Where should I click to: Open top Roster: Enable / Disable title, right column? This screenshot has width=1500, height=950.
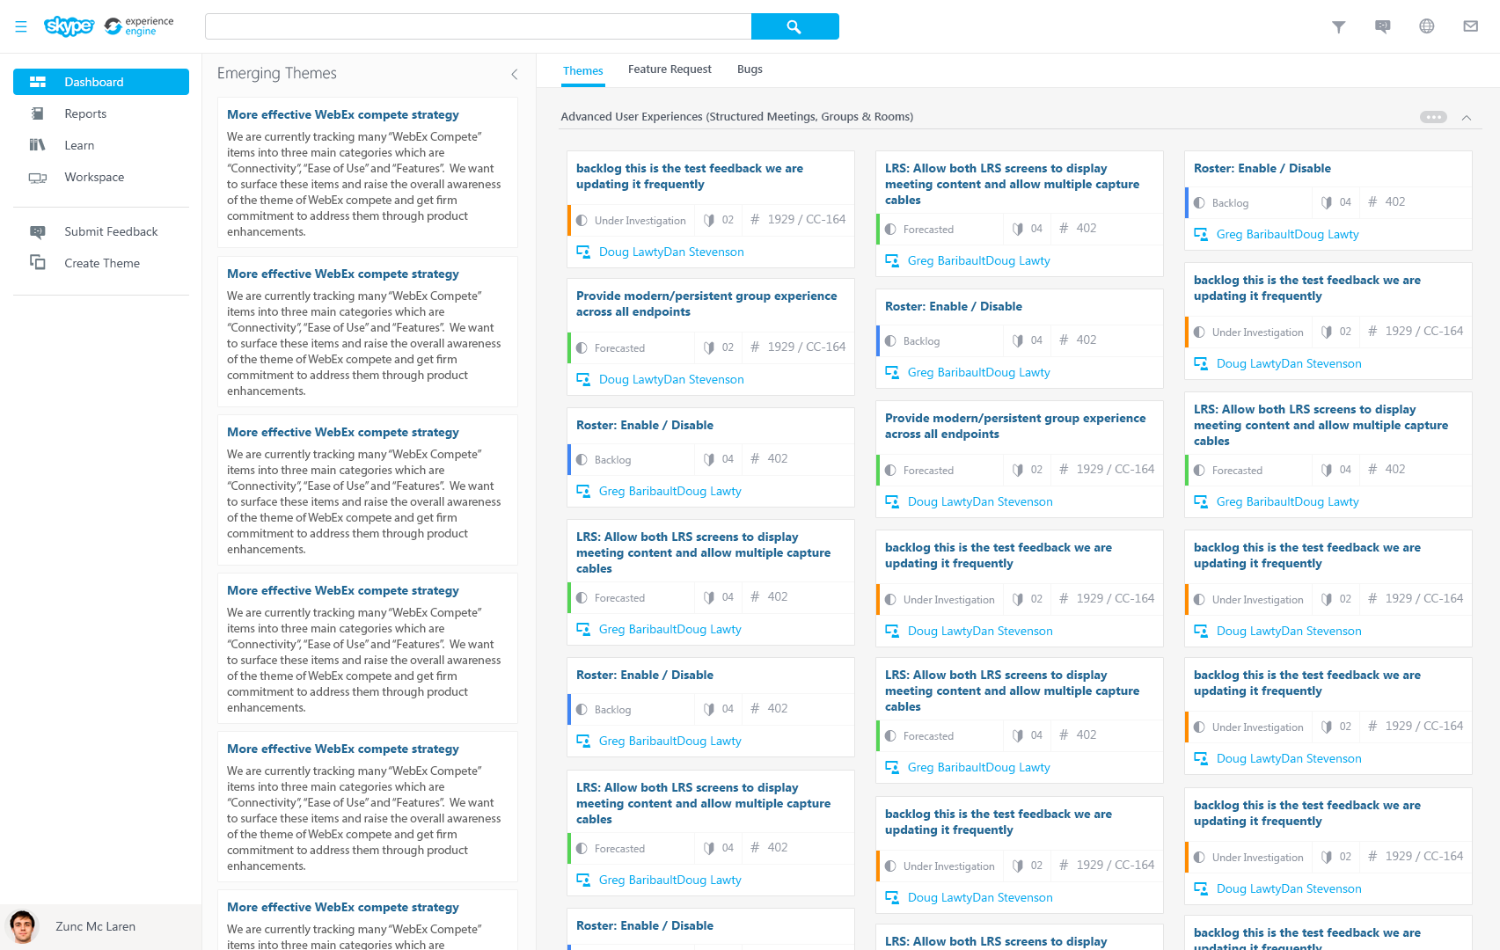(x=1262, y=168)
